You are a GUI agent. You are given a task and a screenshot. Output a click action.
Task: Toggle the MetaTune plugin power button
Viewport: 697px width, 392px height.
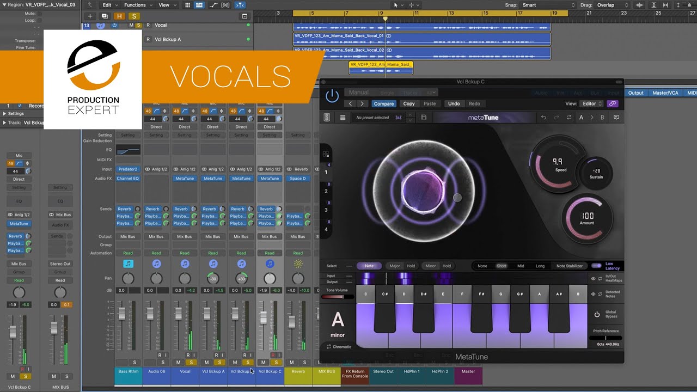332,96
